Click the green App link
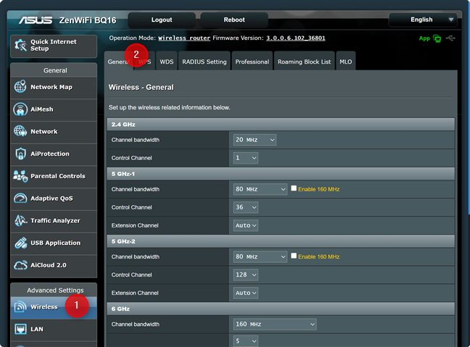Image resolution: width=470 pixels, height=347 pixels. 424,38
